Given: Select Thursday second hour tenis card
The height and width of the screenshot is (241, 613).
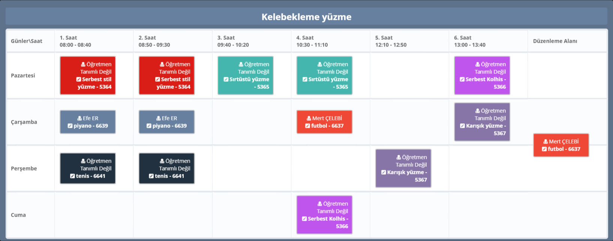Looking at the screenshot, I should pyautogui.click(x=166, y=168).
